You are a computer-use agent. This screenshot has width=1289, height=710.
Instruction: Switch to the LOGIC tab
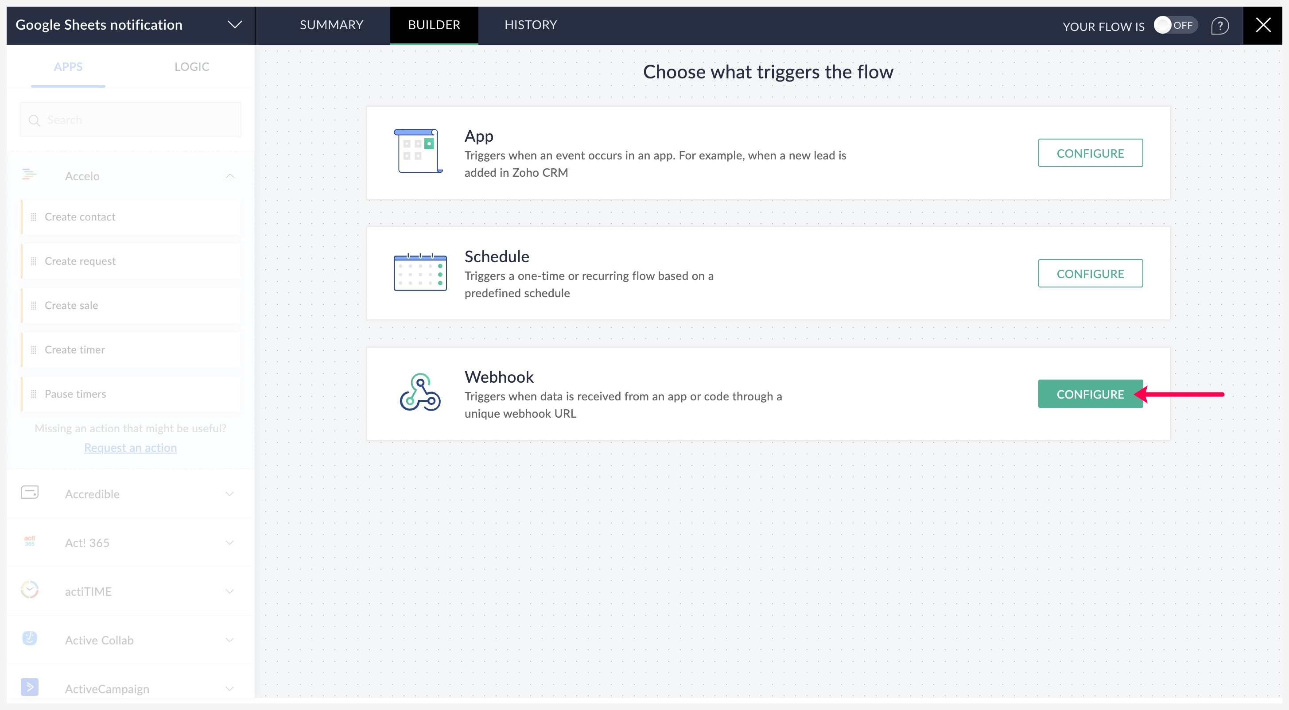pyautogui.click(x=192, y=66)
